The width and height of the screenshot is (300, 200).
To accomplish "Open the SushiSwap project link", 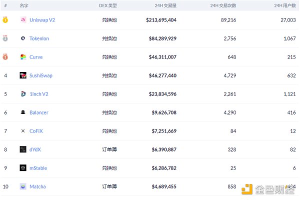I will [41, 75].
